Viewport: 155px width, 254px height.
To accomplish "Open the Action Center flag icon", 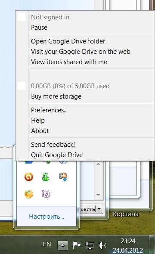I will pyautogui.click(x=77, y=245).
